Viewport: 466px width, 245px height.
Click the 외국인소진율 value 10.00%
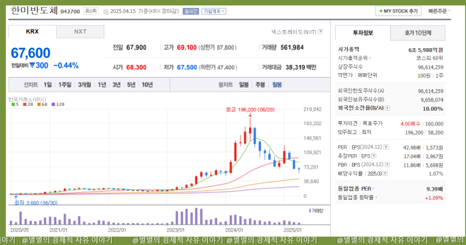pos(433,108)
